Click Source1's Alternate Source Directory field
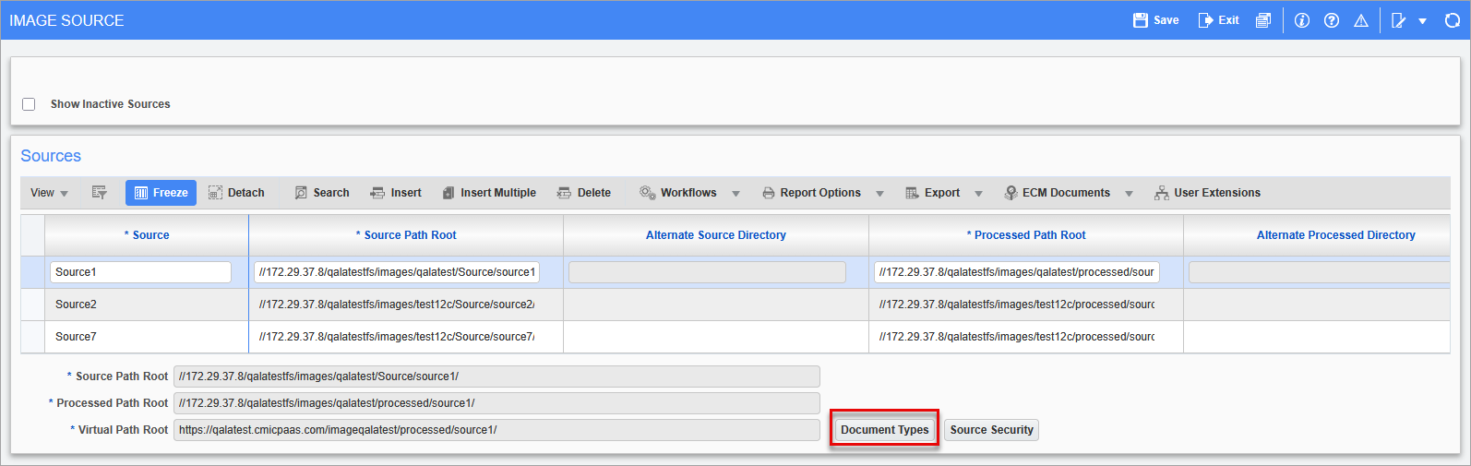1471x466 pixels. [x=707, y=272]
